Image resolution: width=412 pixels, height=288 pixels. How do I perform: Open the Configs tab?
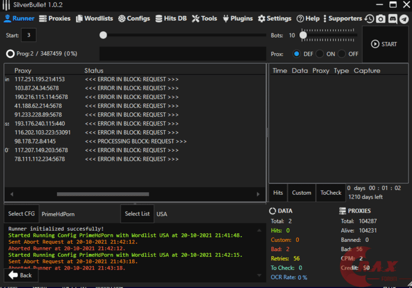coord(134,18)
